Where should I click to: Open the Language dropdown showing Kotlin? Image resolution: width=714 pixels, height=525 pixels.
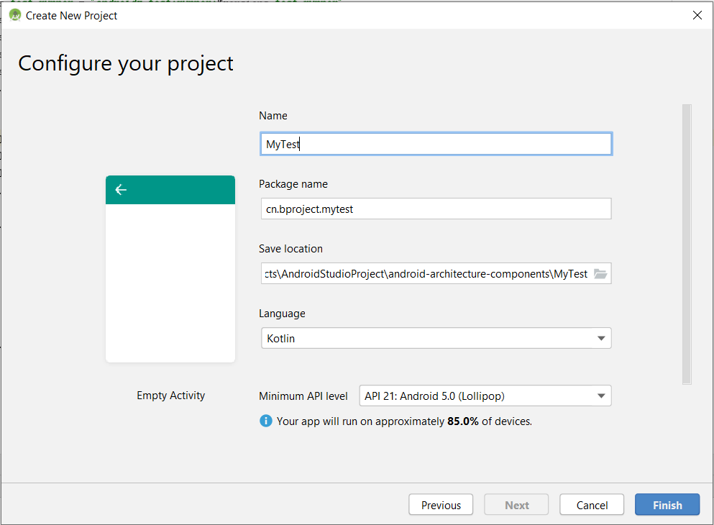pos(436,338)
